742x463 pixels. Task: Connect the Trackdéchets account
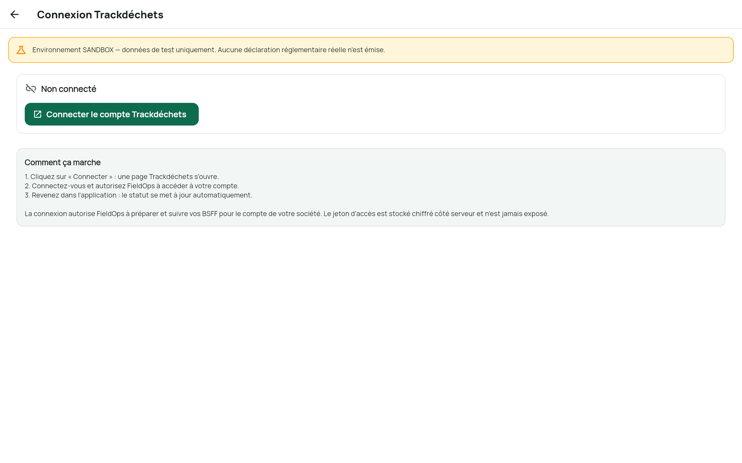click(111, 114)
